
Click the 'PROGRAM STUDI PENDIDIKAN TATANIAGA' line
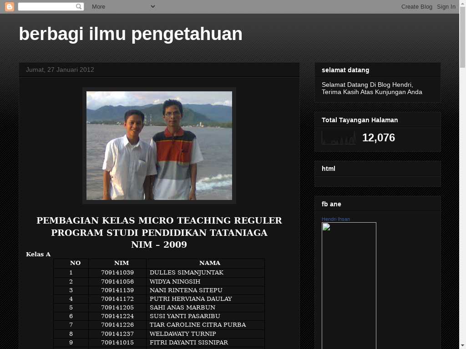click(x=159, y=233)
